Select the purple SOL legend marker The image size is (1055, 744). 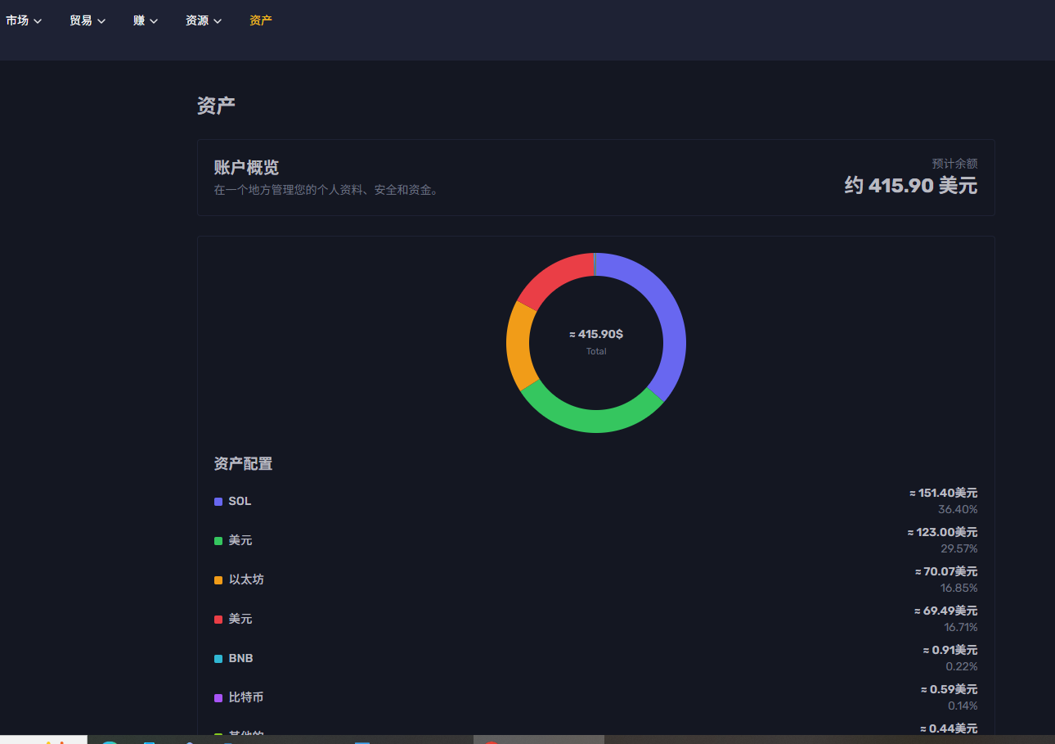218,501
